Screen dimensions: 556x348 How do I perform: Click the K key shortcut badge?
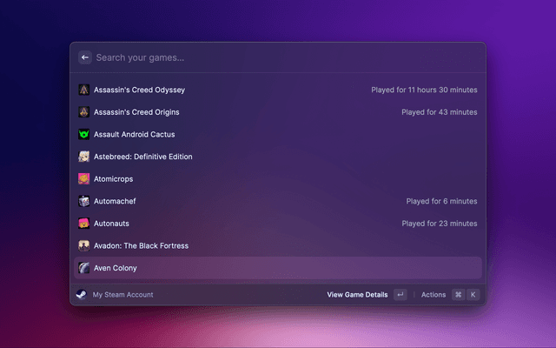click(473, 295)
